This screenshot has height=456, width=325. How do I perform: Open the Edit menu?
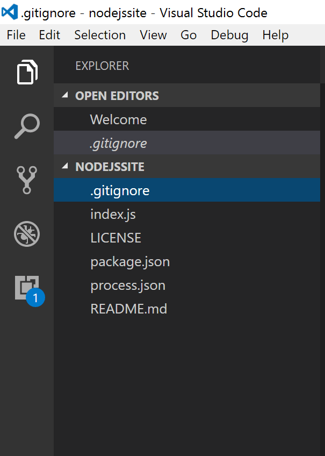[x=49, y=35]
